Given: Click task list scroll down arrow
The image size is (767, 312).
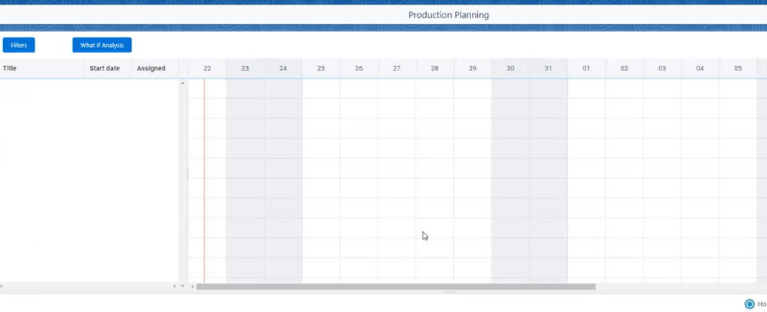Looking at the screenshot, I should pos(183,286).
